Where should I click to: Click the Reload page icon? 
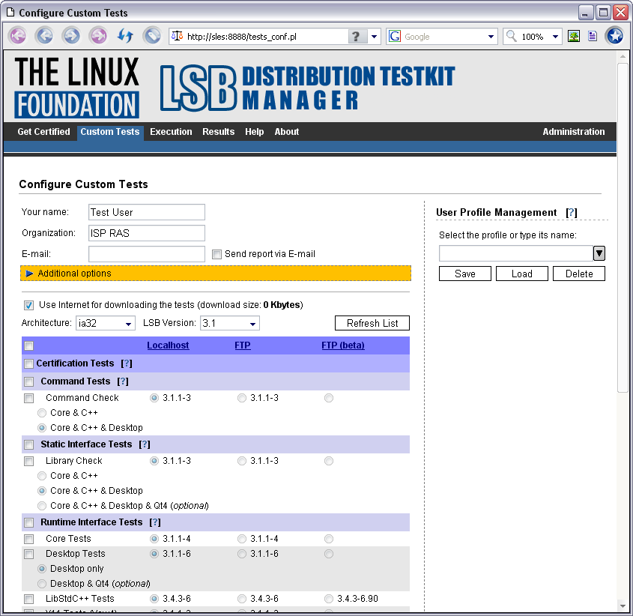pos(126,37)
